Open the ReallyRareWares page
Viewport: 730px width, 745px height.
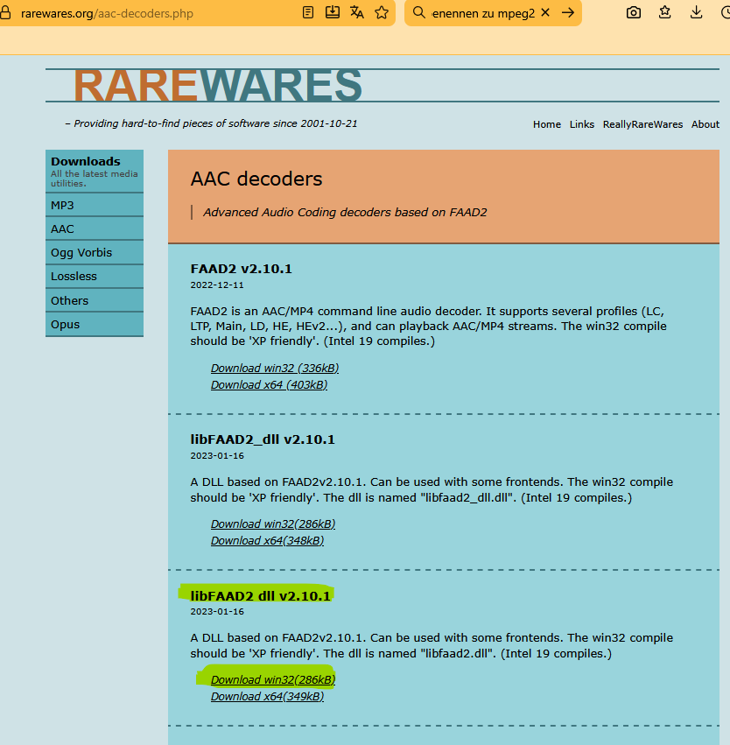pyautogui.click(x=642, y=124)
